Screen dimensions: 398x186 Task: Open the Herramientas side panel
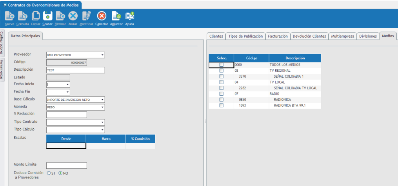2,69
